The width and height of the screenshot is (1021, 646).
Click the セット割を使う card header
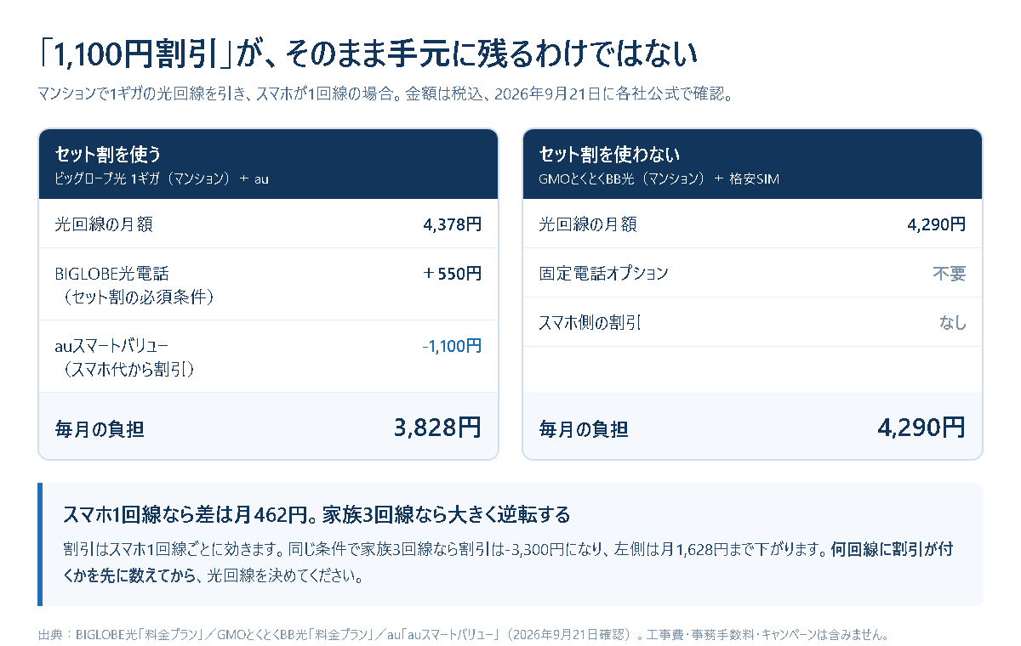click(x=268, y=164)
